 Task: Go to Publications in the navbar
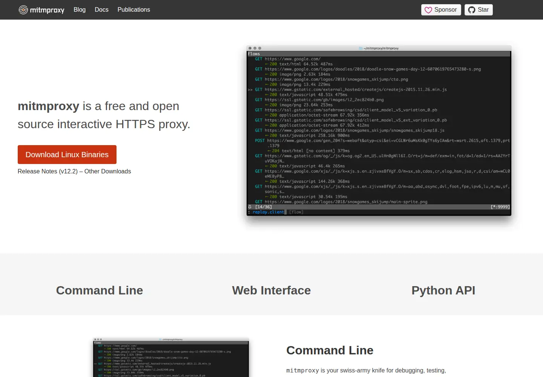[134, 10]
